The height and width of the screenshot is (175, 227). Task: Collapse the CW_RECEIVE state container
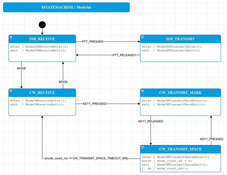click(x=11, y=91)
